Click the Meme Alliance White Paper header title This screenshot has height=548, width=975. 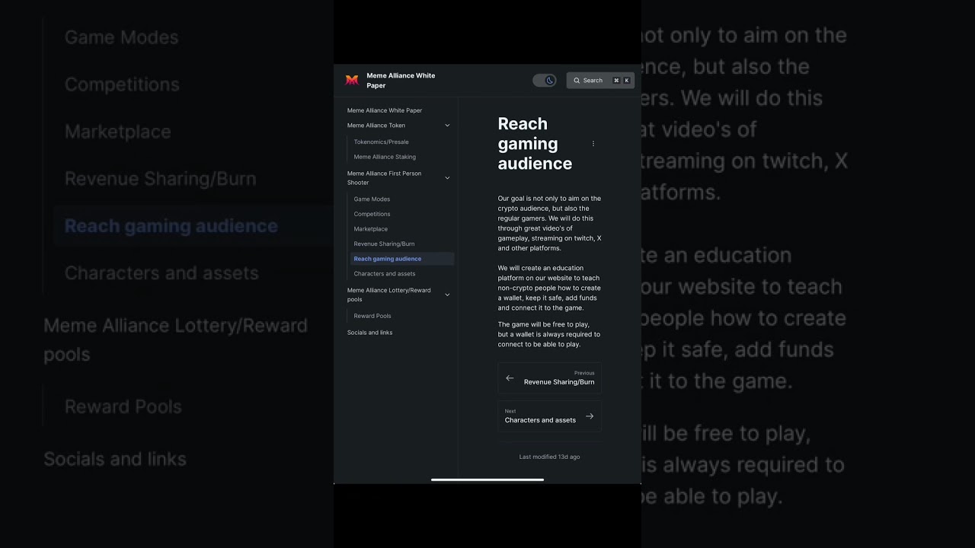[401, 81]
